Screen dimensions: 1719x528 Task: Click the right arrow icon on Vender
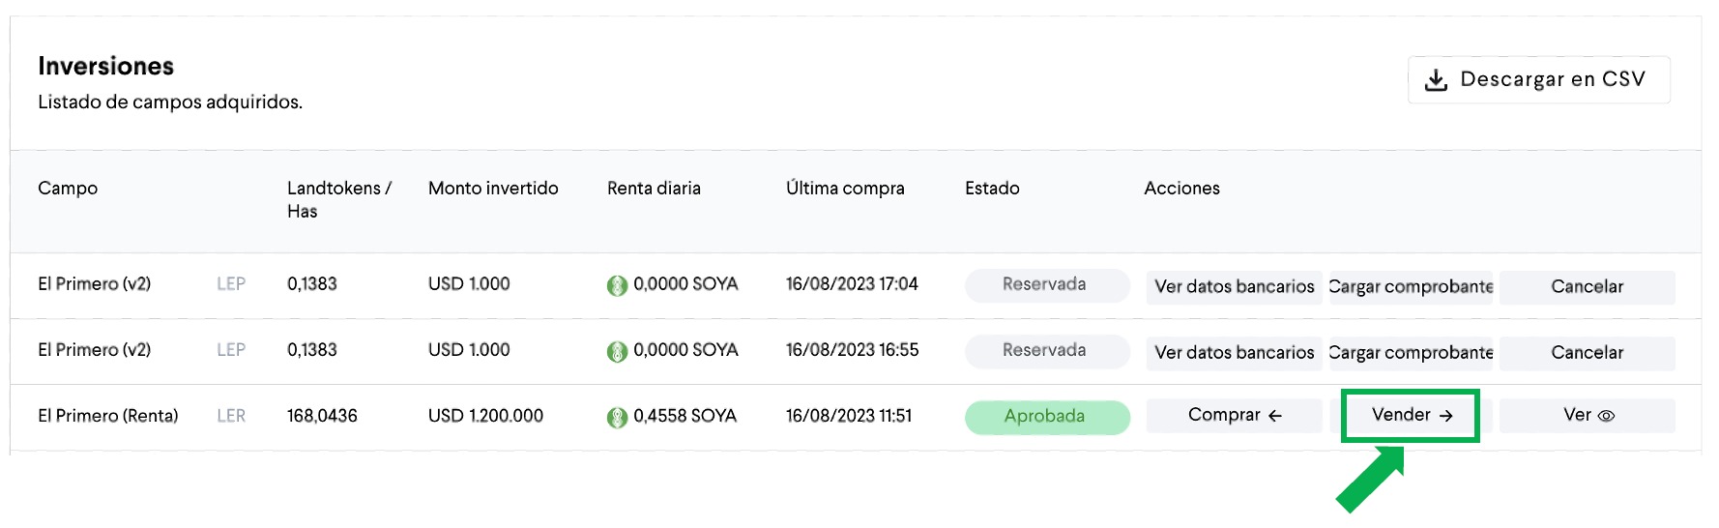1445,416
